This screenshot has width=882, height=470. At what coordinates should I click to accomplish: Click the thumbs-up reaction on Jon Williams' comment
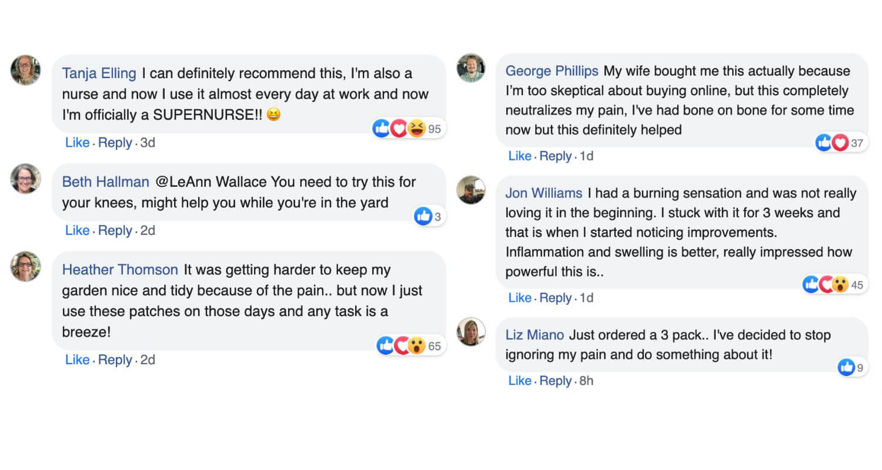click(811, 285)
